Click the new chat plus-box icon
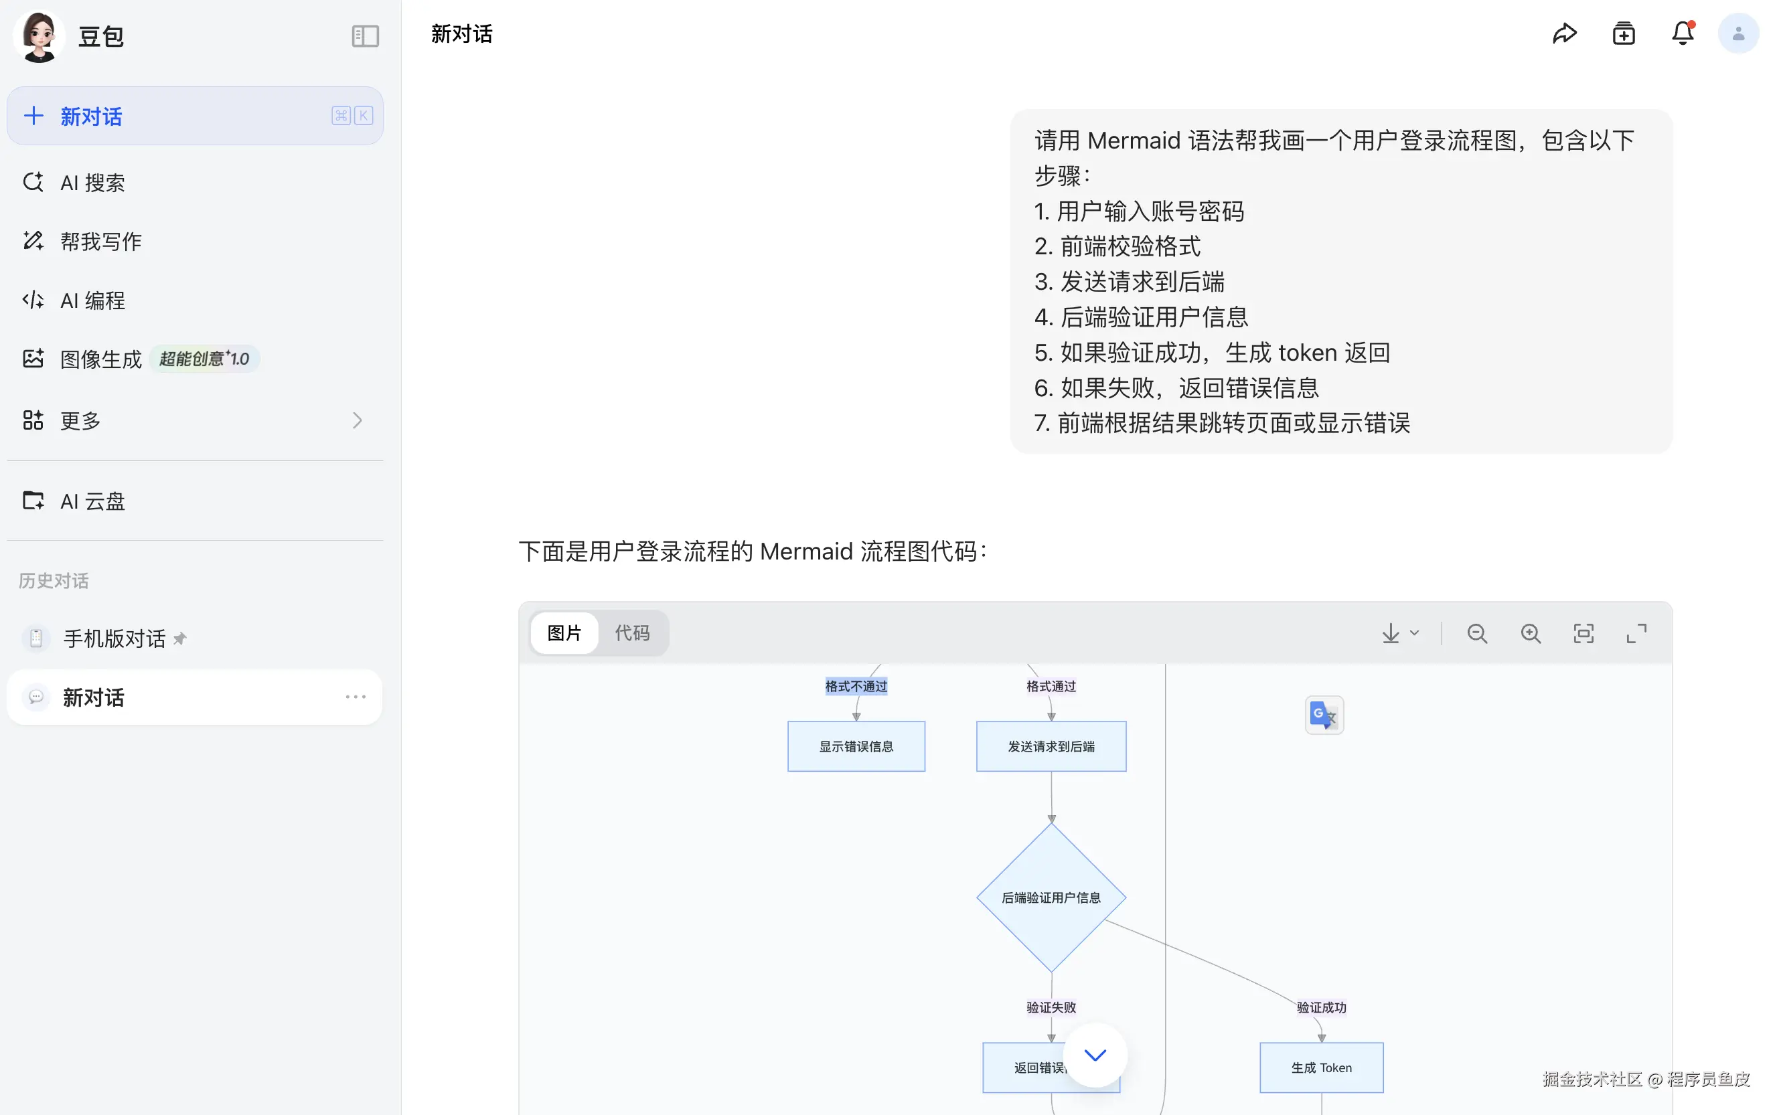This screenshot has height=1115, width=1777. click(x=1623, y=34)
